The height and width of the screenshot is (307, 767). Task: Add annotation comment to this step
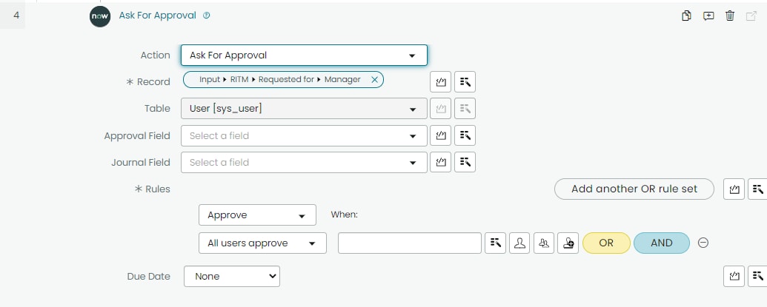click(x=708, y=16)
